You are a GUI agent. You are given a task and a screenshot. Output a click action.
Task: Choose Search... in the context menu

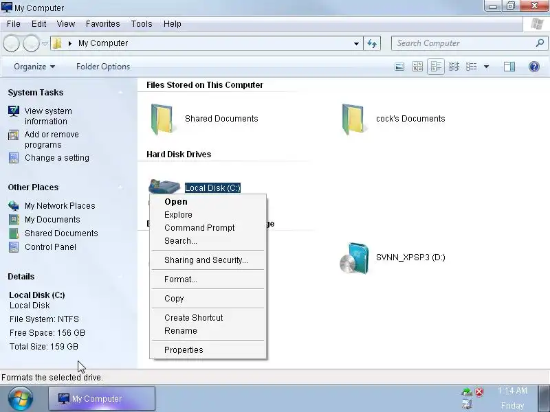[x=208, y=241]
